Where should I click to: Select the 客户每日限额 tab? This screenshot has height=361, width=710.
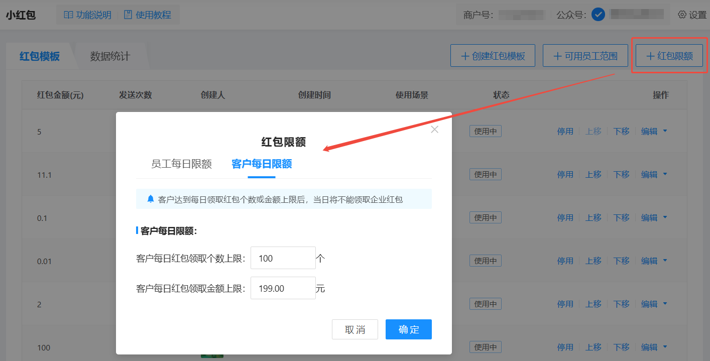262,164
